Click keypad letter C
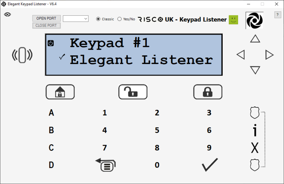Image resolution: width=284 pixels, height=184 pixels. (51, 147)
